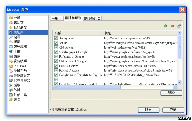Switch to the 翻譯和服務 tab

(x=73, y=18)
